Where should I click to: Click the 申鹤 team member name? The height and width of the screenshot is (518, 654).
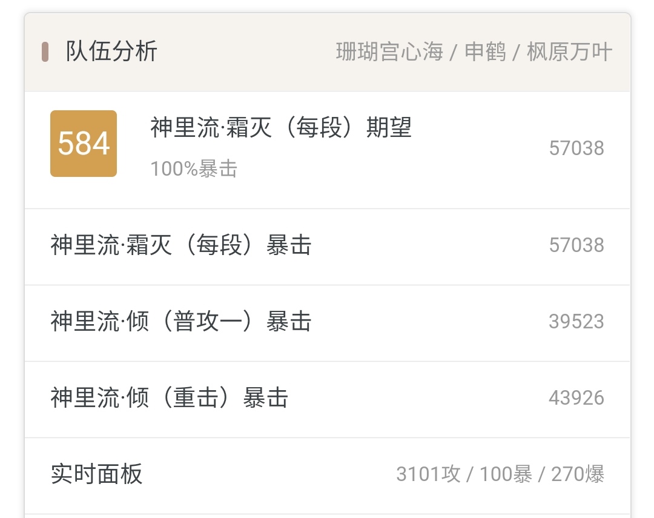tap(486, 52)
